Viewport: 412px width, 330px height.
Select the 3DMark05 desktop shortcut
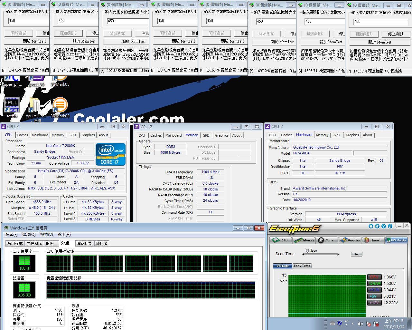click(60, 81)
